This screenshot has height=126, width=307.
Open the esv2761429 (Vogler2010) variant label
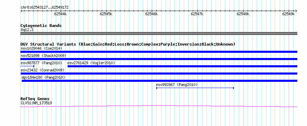click(91, 63)
